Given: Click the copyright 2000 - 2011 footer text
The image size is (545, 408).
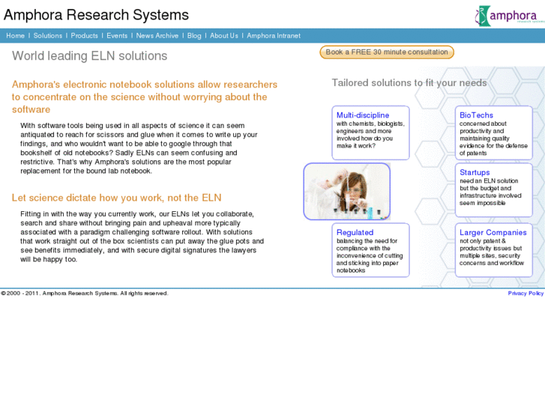Looking at the screenshot, I should click(x=85, y=293).
